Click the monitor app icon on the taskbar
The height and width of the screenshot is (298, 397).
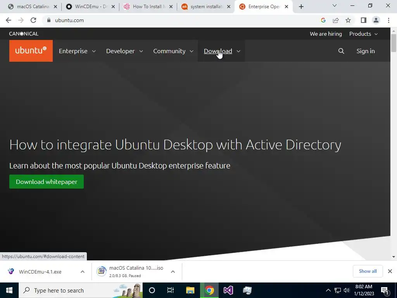(247, 290)
